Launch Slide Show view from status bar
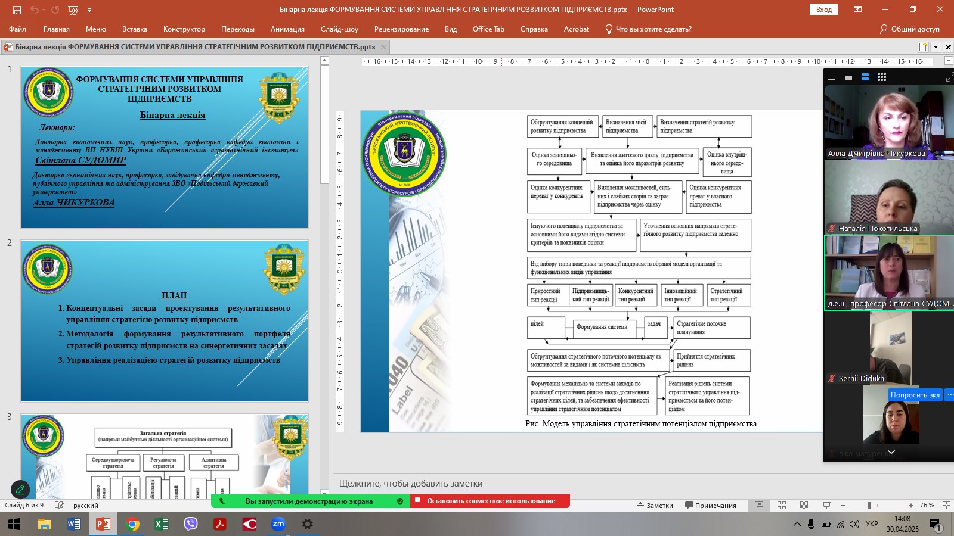 pyautogui.click(x=826, y=505)
